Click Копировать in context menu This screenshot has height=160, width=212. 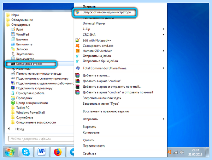pos(91,133)
